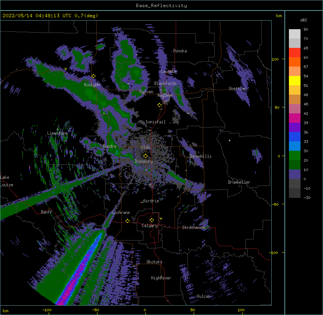
Task: Click the RockyMH label
Action: [92, 85]
